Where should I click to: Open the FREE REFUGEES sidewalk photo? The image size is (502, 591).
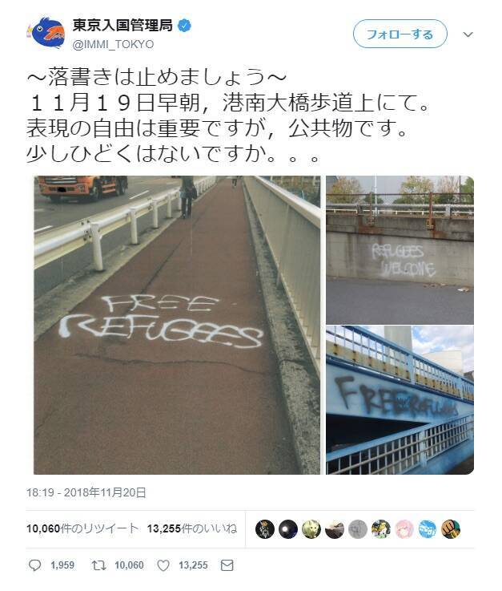point(177,325)
